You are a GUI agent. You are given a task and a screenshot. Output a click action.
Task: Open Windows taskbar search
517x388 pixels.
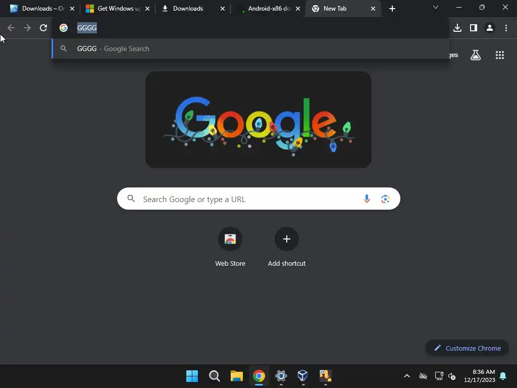click(214, 376)
